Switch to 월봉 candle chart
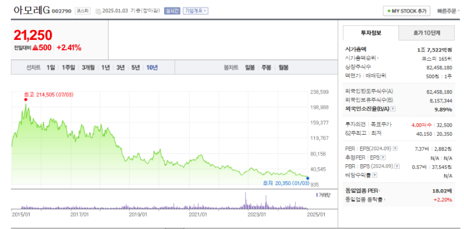The height and width of the screenshot is (229, 464). [283, 67]
